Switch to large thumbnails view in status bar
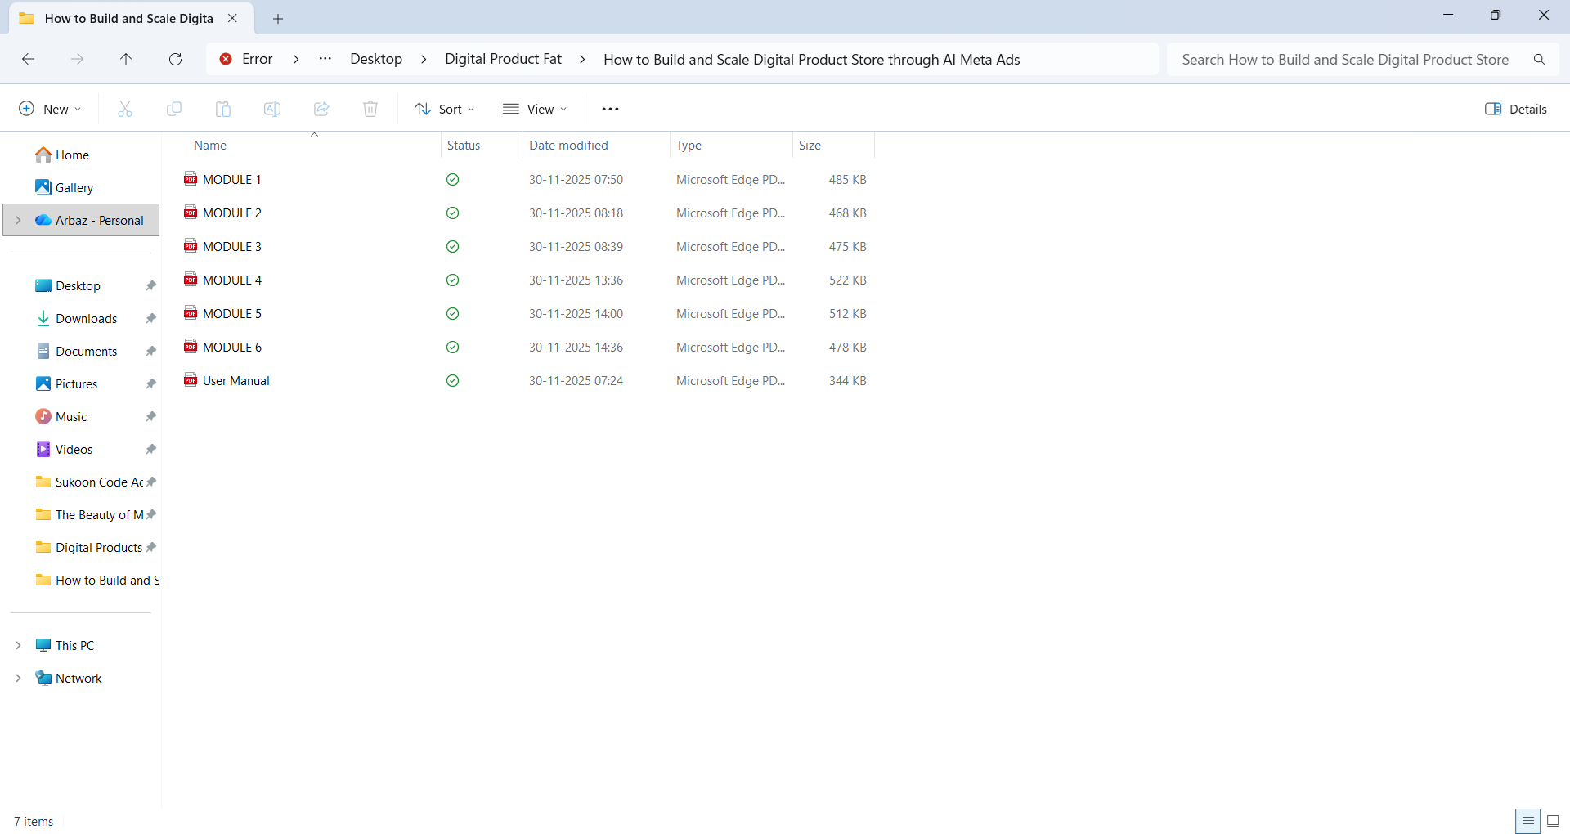This screenshot has height=834, width=1570. (x=1553, y=821)
